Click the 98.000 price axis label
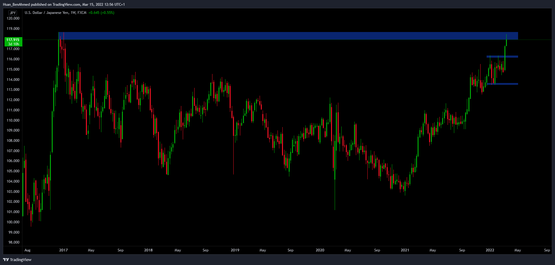This screenshot has height=265, width=555. (14, 242)
